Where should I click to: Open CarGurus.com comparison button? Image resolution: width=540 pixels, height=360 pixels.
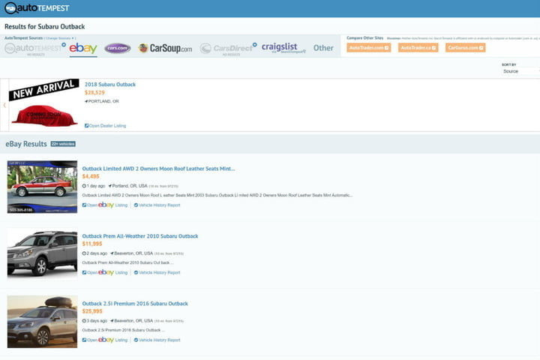coord(465,48)
